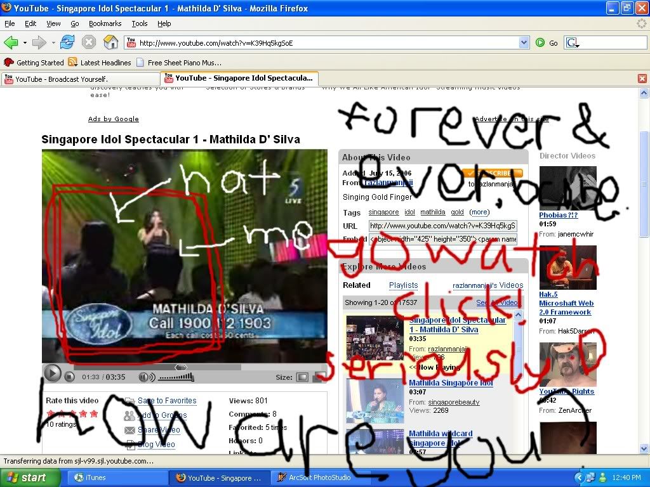Open the Mathilda Singapore Idol video thumbnail

tap(375, 401)
